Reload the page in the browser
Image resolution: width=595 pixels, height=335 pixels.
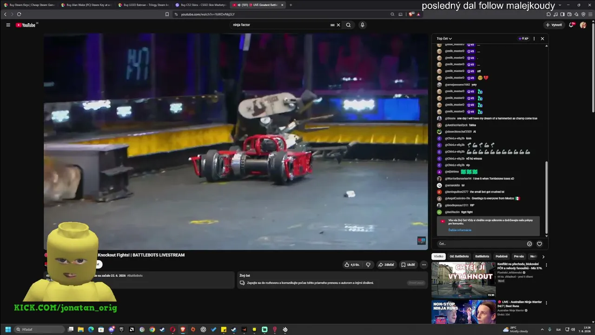pyautogui.click(x=19, y=14)
